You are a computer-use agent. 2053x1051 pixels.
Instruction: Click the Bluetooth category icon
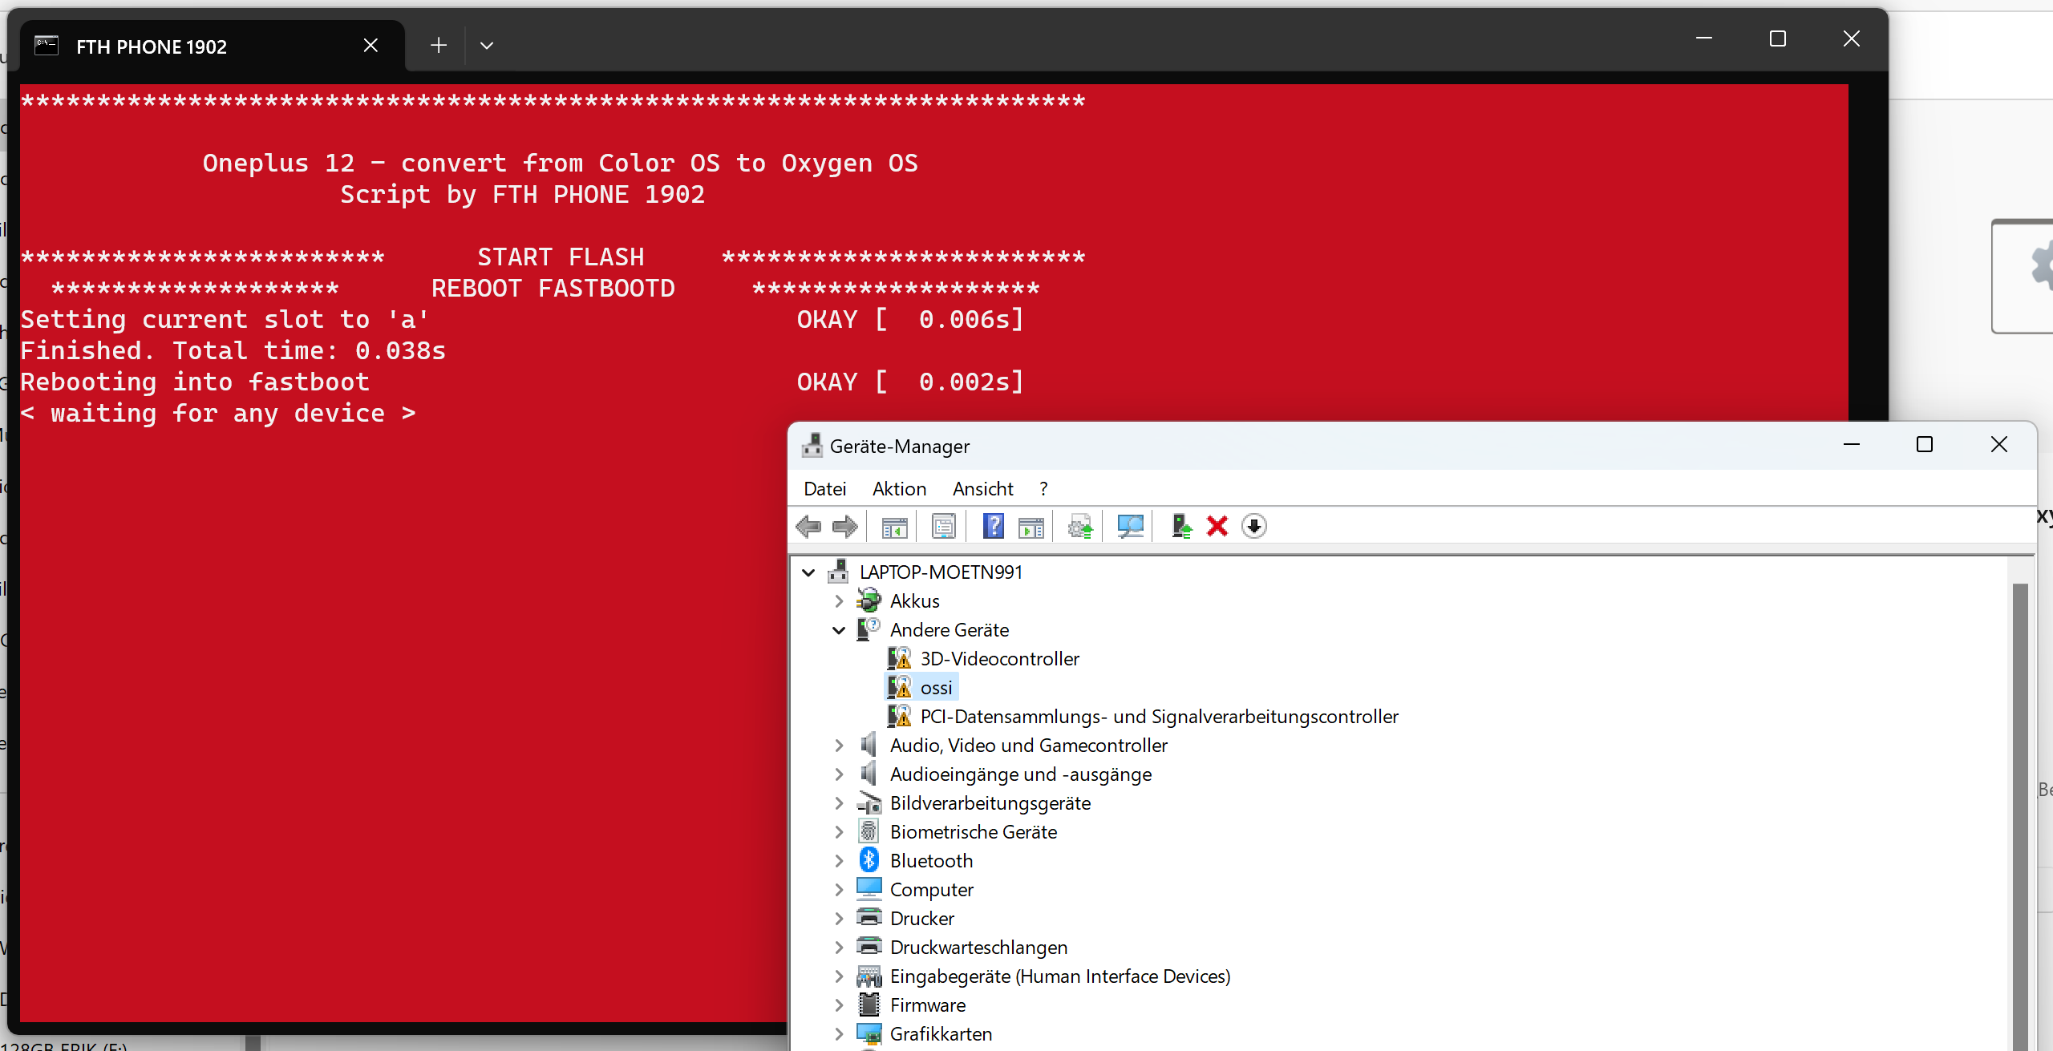pos(869,860)
